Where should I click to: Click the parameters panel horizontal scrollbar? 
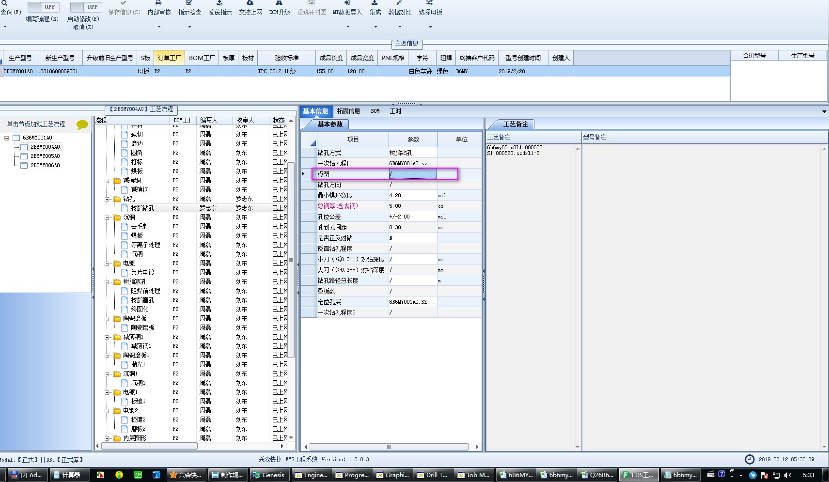point(389,447)
